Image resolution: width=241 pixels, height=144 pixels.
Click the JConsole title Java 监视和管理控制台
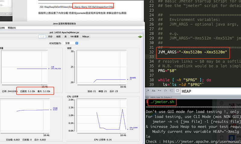point(64,24)
